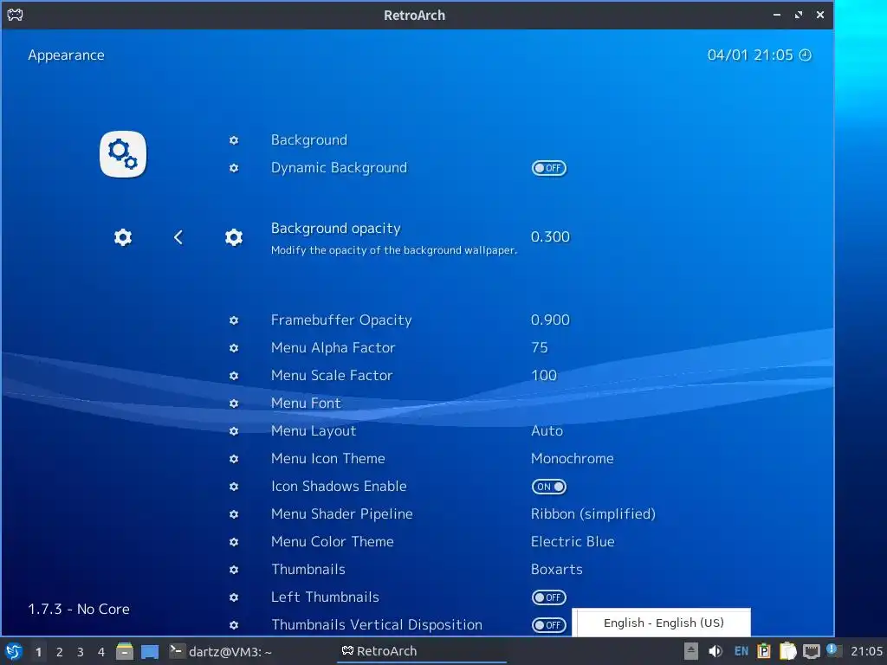This screenshot has width=887, height=665.
Task: Click RetroArch logo in the title bar
Action: click(x=15, y=15)
